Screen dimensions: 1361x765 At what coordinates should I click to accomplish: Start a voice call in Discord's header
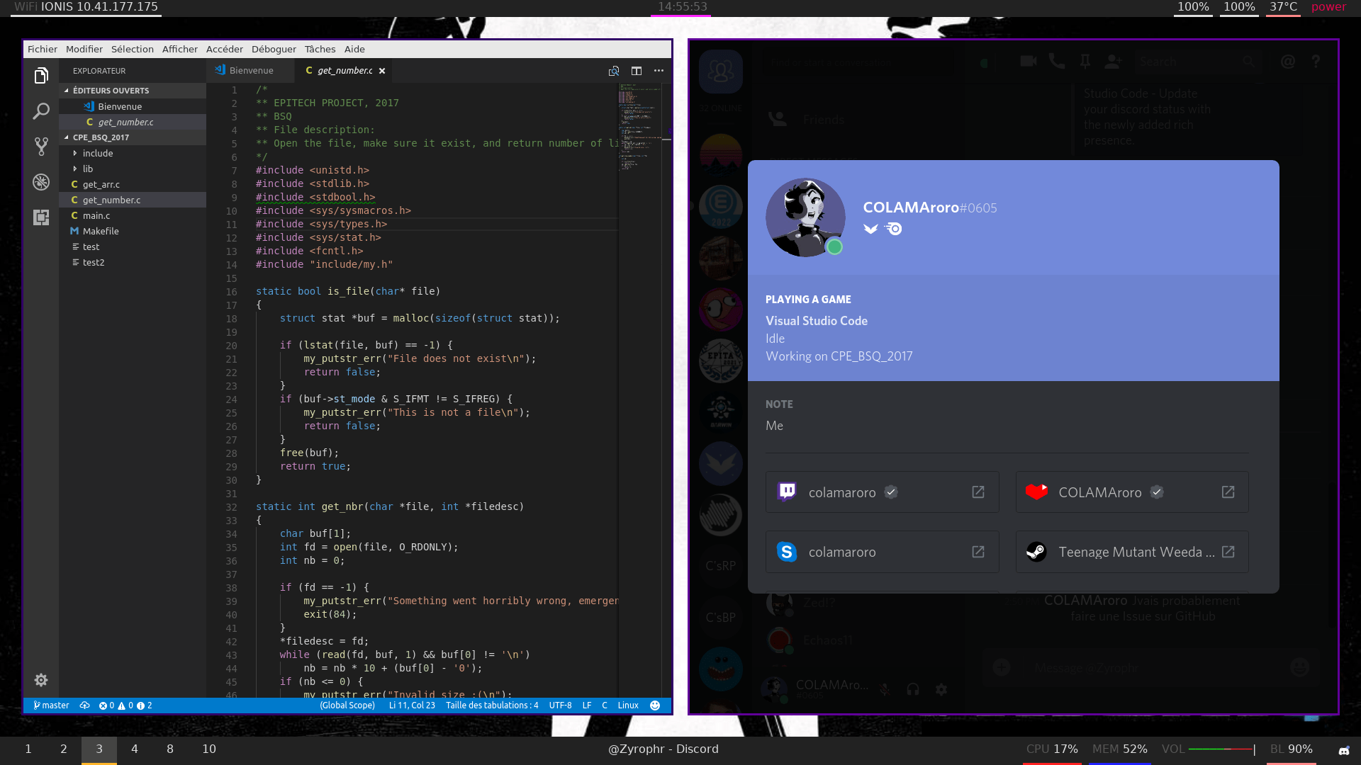(1057, 61)
